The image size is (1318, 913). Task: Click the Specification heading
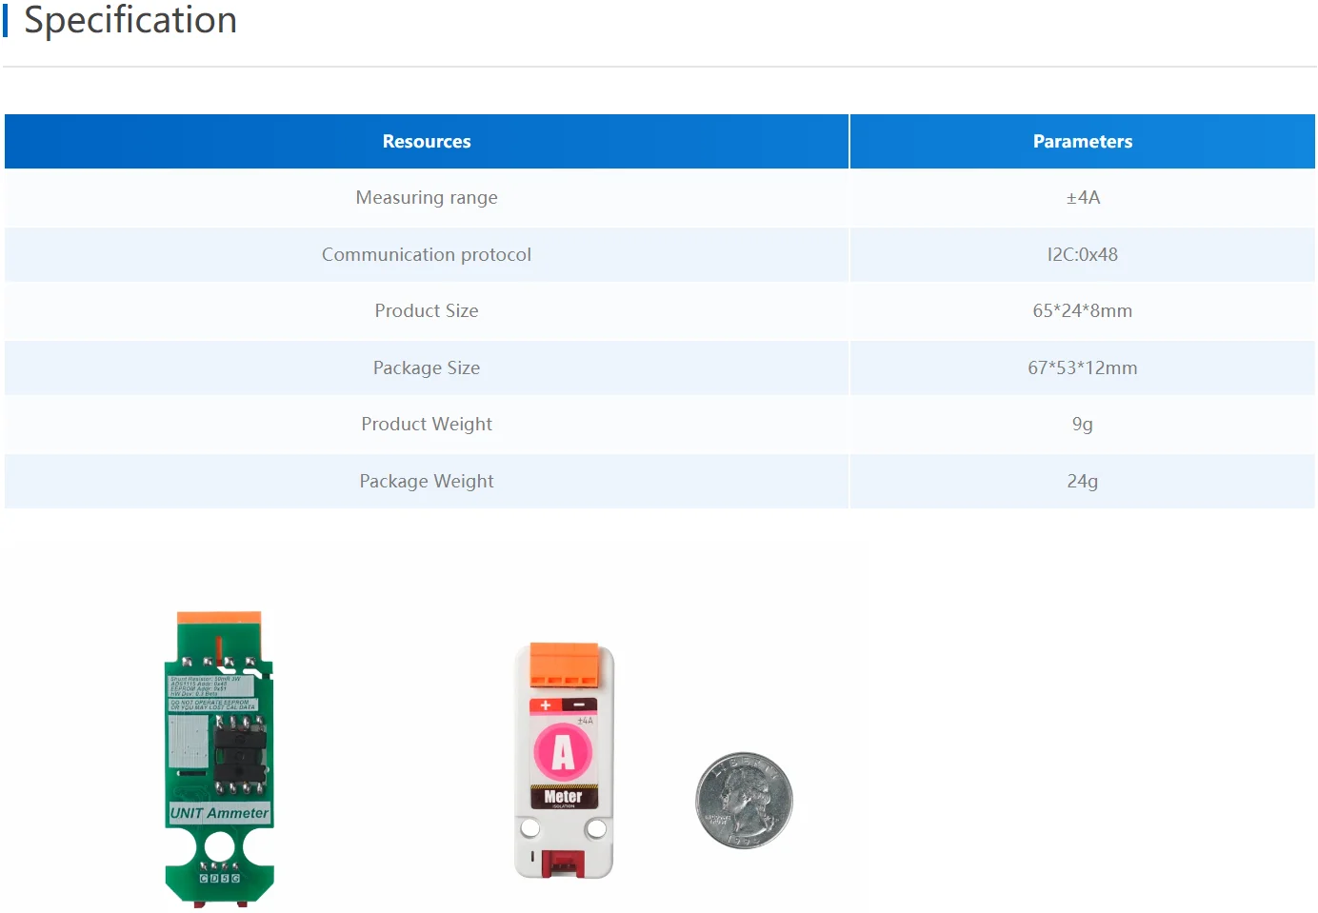pyautogui.click(x=130, y=20)
